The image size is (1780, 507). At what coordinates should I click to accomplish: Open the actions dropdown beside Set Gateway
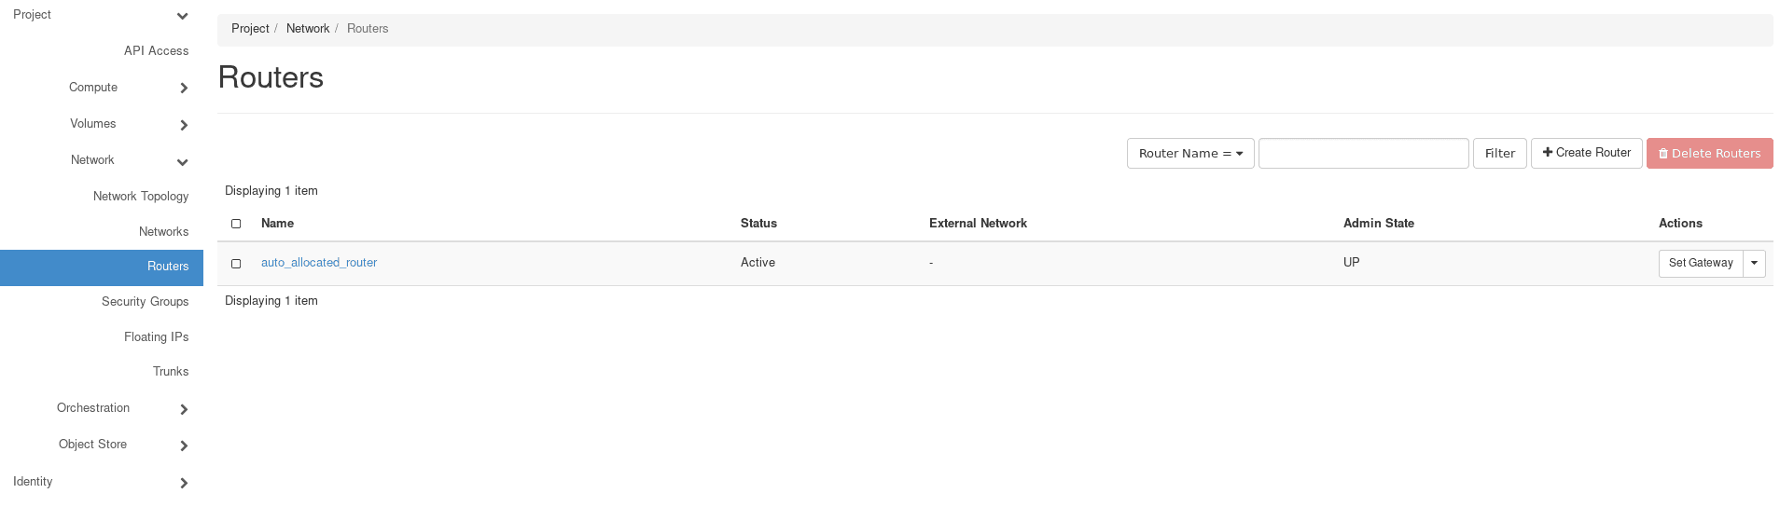[x=1754, y=264]
